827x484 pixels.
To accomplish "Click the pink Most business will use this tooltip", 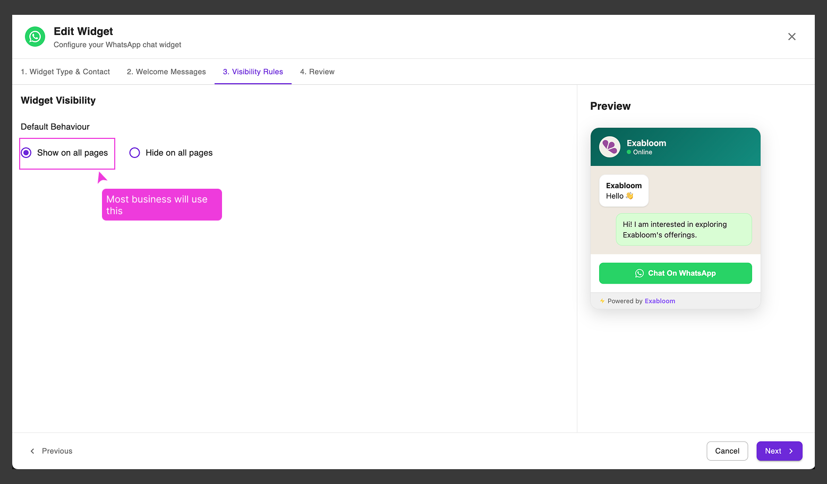I will 161,205.
